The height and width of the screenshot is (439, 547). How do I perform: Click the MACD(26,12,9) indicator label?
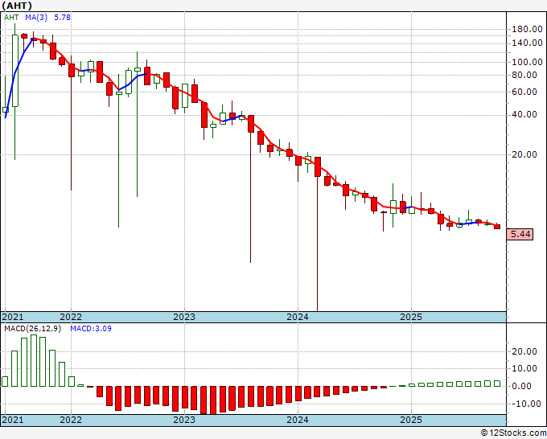(x=32, y=329)
